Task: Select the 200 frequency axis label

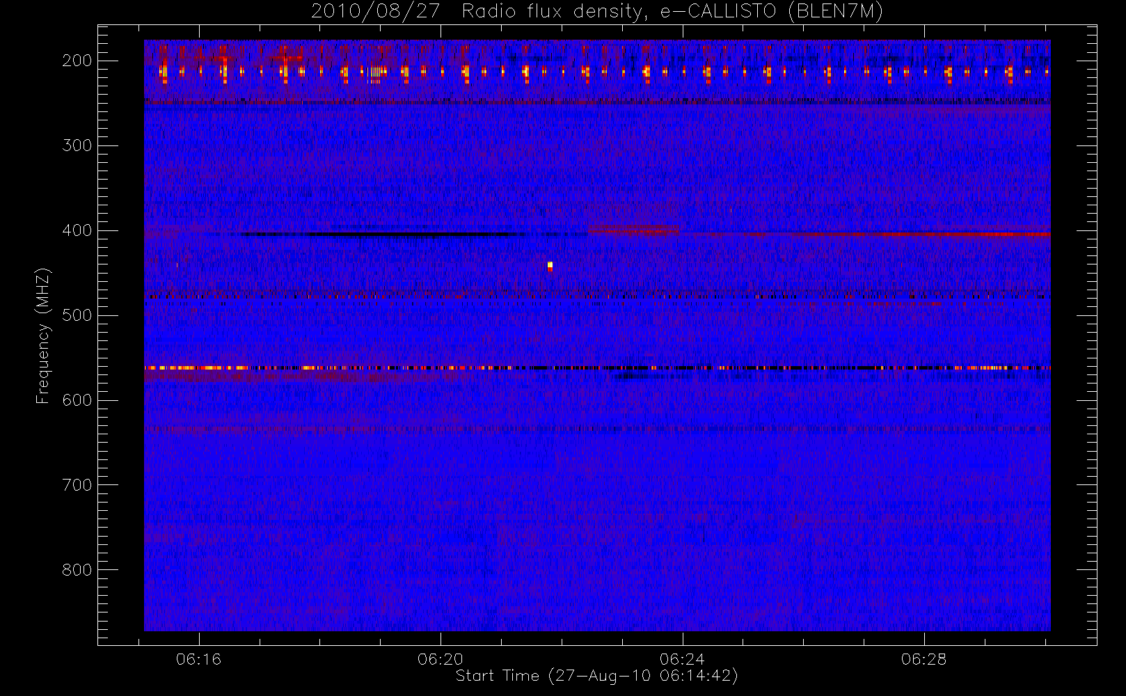Action: (77, 61)
